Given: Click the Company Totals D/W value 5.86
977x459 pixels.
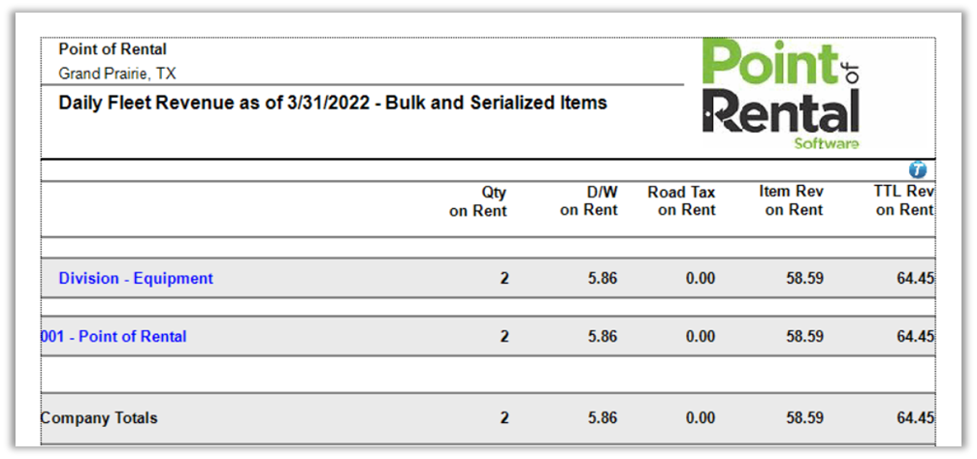Looking at the screenshot, I should coord(602,418).
